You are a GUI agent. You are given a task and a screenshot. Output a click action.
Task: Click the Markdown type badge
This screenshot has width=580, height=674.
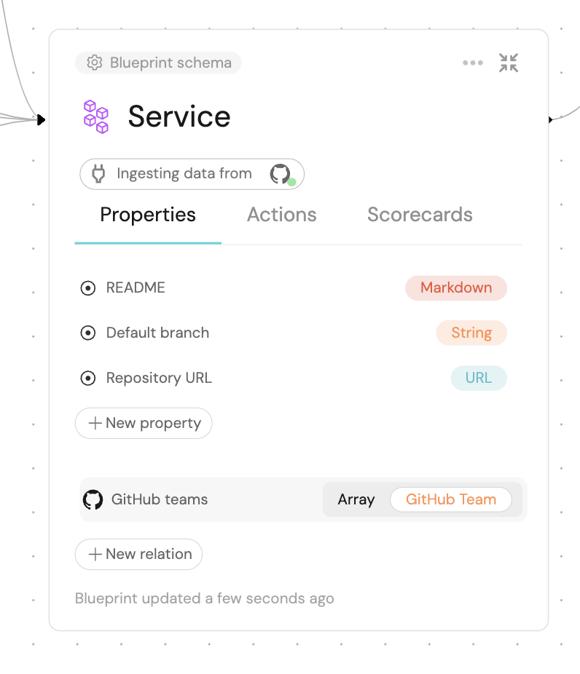[x=456, y=288]
